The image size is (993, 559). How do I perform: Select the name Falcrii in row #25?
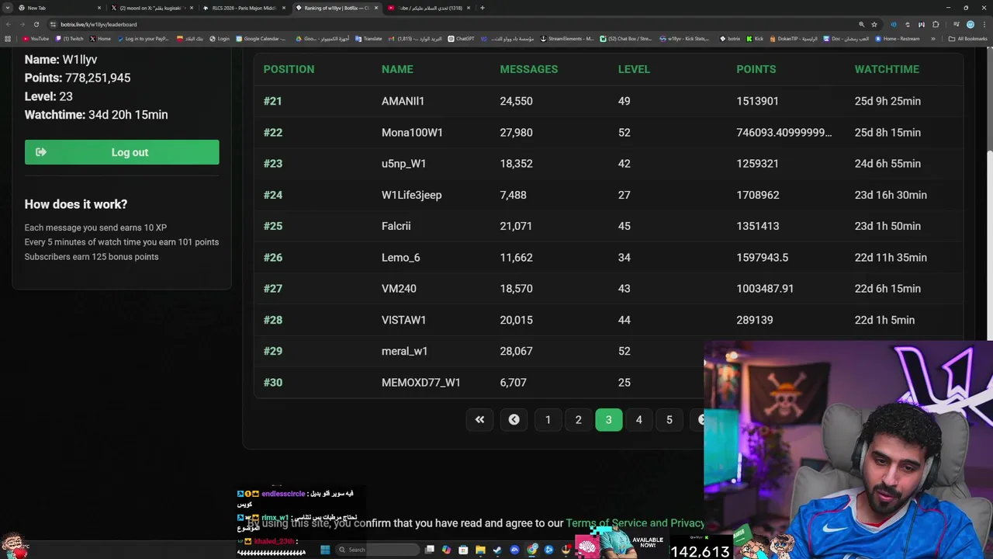click(x=396, y=226)
